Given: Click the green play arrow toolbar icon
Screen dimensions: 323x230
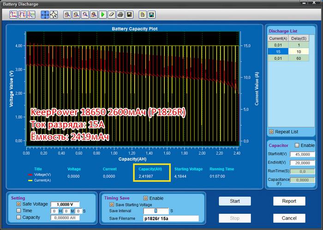Looking at the screenshot, I should tap(102, 15).
